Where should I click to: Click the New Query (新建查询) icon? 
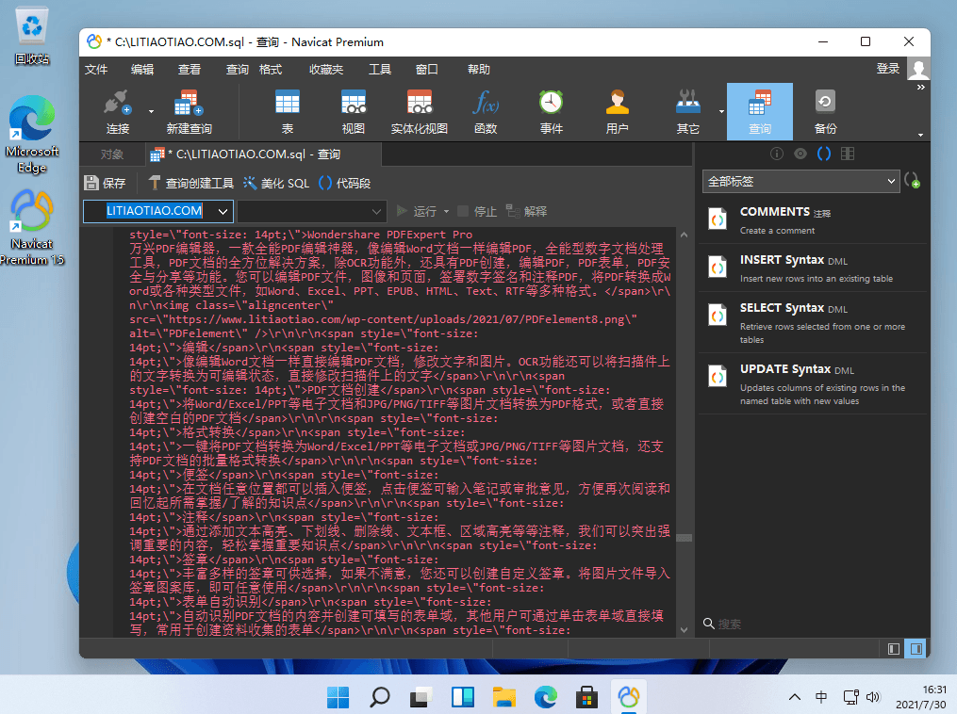[x=190, y=112]
